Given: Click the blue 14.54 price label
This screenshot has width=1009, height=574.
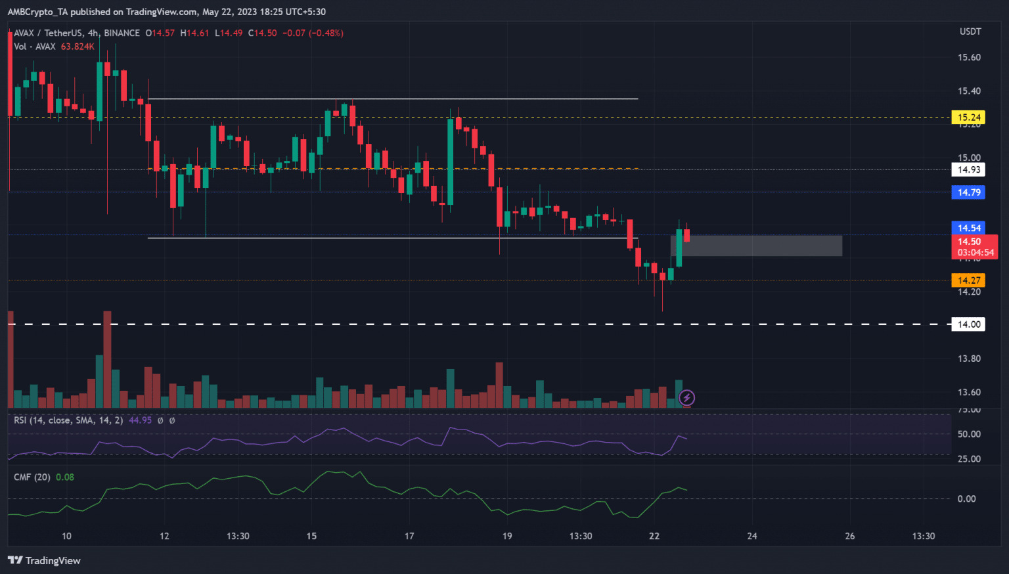Looking at the screenshot, I should tap(968, 228).
